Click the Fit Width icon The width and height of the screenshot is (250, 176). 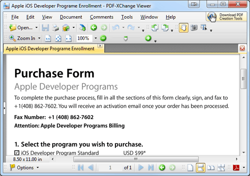click(x=69, y=39)
